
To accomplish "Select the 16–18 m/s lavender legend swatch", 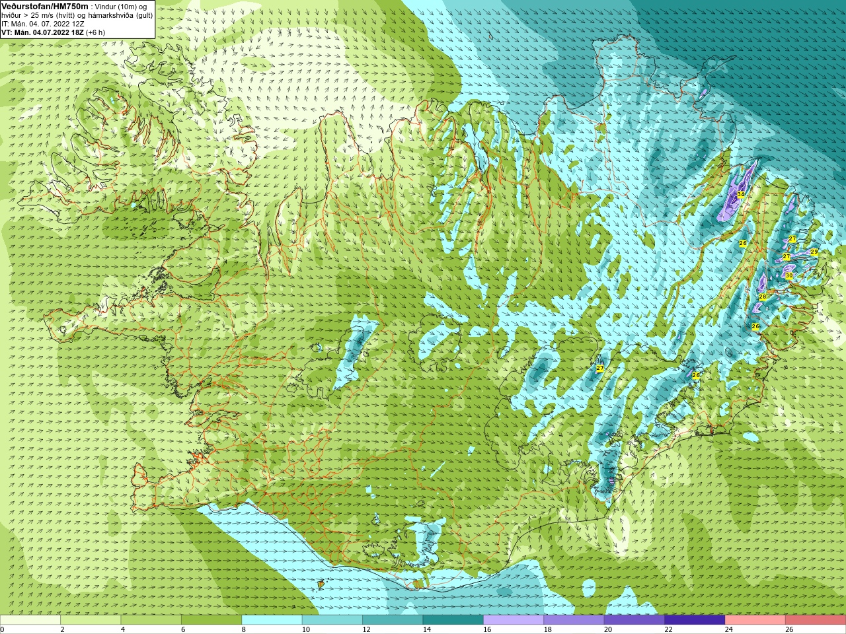I will pos(514,620).
